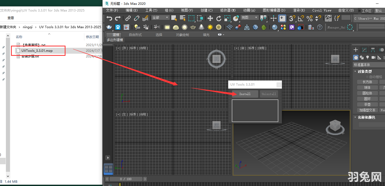This screenshot has width=385, height=186.
Task: Open the Material Editor icon
Action: tap(292, 27)
